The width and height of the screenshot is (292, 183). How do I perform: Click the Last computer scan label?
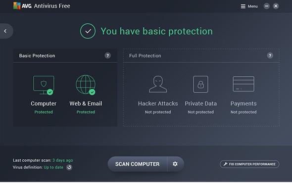32,160
